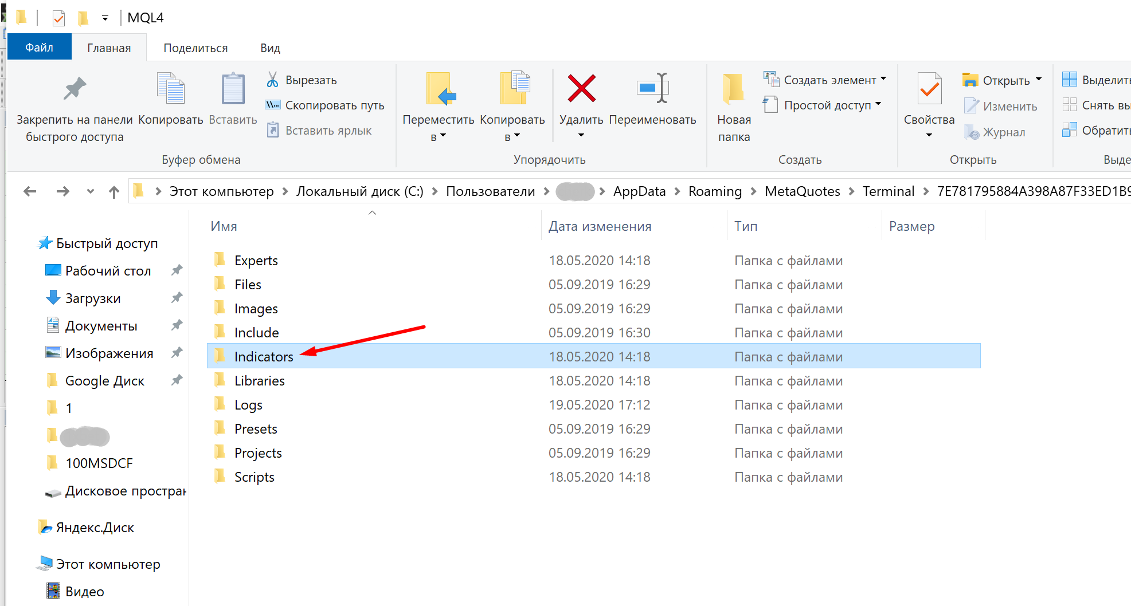Click the New Folder icon
This screenshot has width=1131, height=606.
(733, 89)
